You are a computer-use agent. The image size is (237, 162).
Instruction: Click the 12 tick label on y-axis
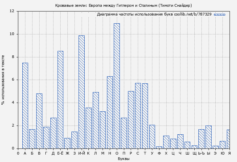[x=12, y=11]
